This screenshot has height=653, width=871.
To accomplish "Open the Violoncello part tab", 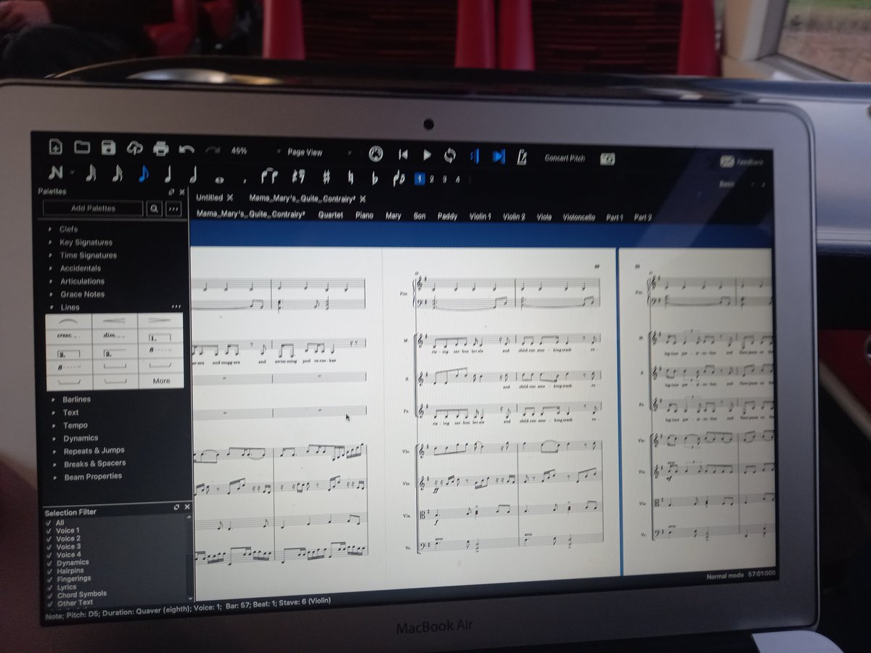I will point(578,217).
